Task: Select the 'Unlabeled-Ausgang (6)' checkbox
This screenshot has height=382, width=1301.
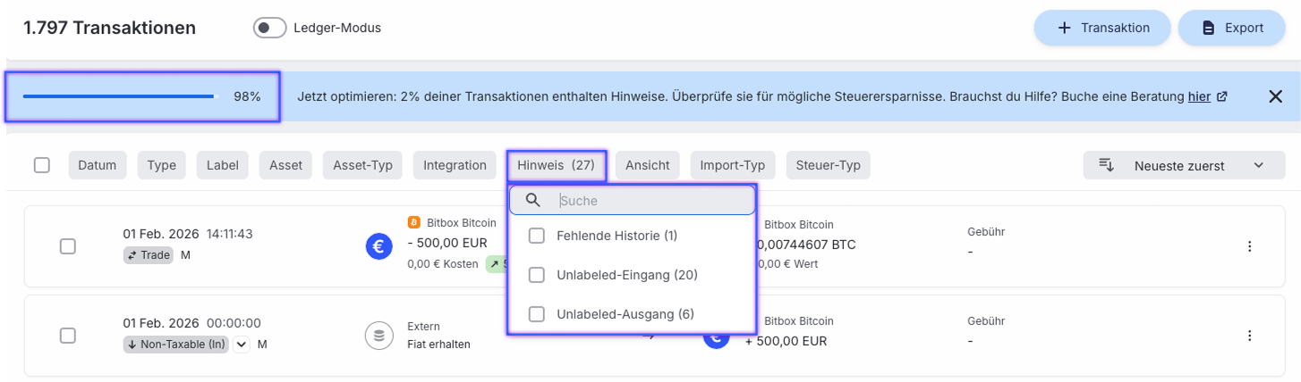Action: pyautogui.click(x=537, y=314)
